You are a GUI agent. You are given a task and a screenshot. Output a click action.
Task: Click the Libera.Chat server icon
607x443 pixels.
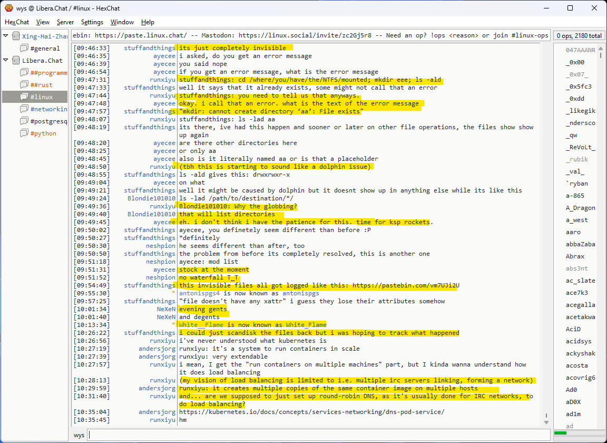pyautogui.click(x=16, y=61)
